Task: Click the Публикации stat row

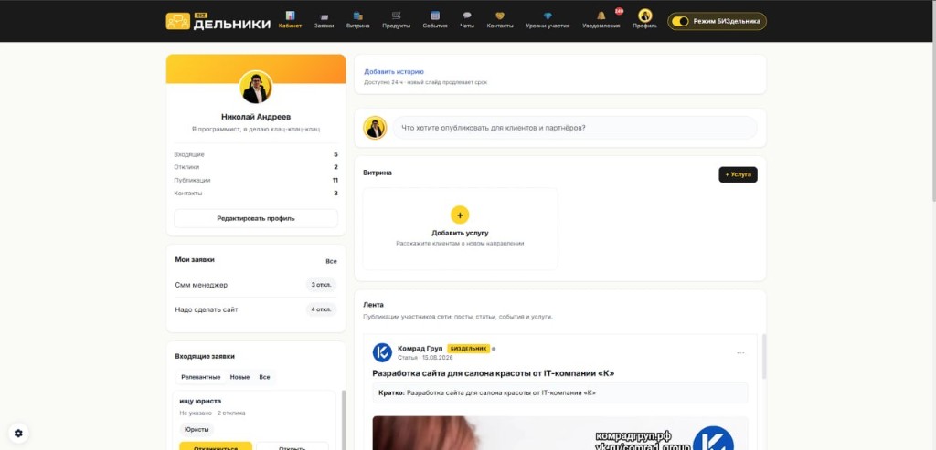Action: coord(256,180)
